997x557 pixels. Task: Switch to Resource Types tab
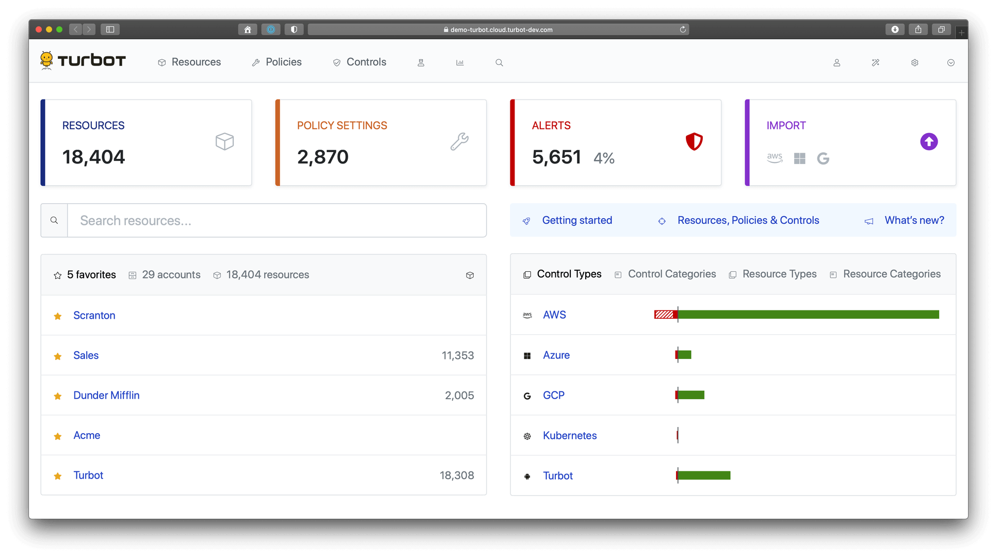pyautogui.click(x=773, y=274)
